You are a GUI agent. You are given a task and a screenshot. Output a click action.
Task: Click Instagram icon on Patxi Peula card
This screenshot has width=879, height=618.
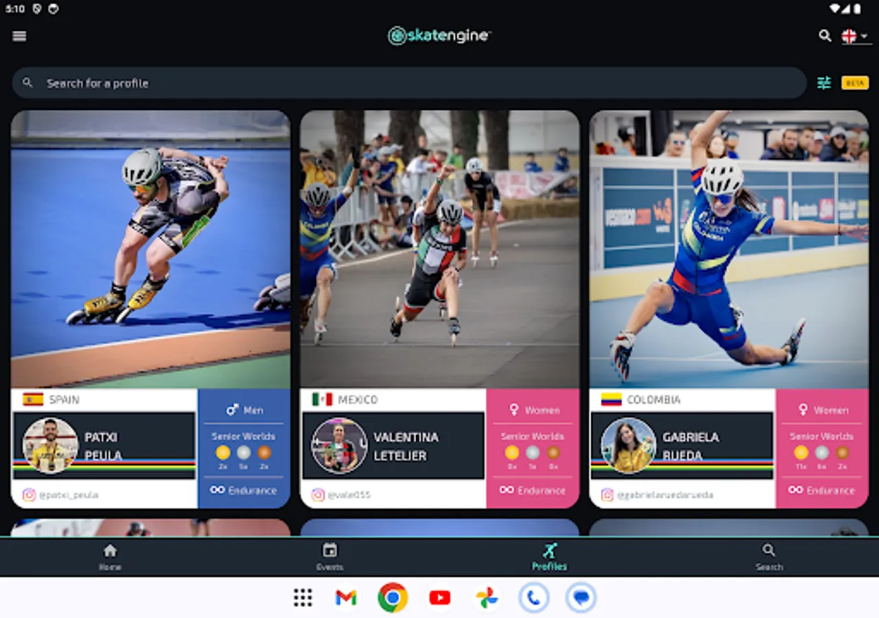click(29, 494)
